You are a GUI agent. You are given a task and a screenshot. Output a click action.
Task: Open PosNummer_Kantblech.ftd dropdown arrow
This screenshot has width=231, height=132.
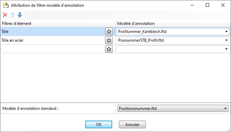coord(226,32)
